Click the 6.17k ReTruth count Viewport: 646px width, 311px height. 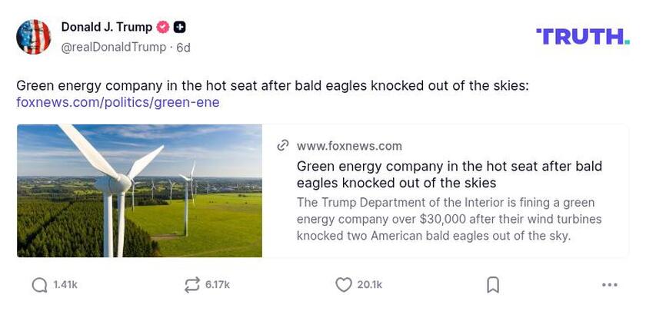(218, 285)
